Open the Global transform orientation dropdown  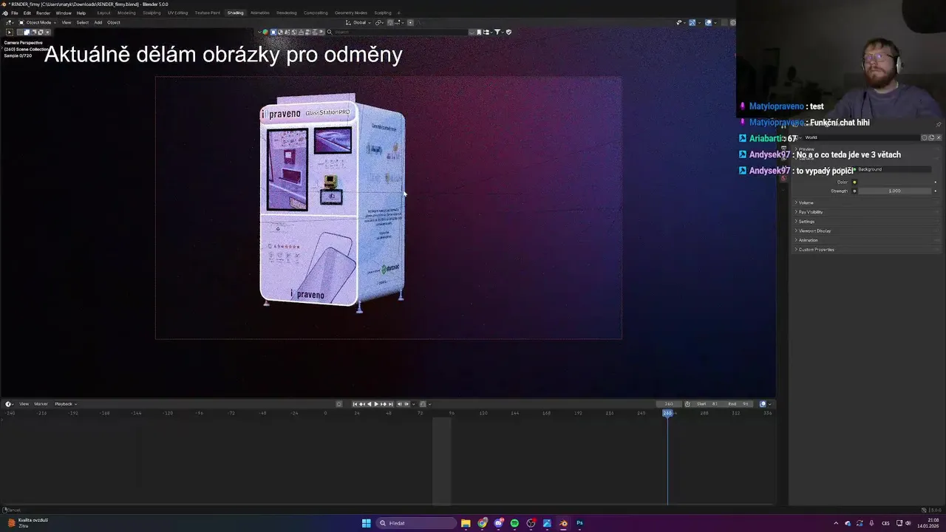pos(360,22)
